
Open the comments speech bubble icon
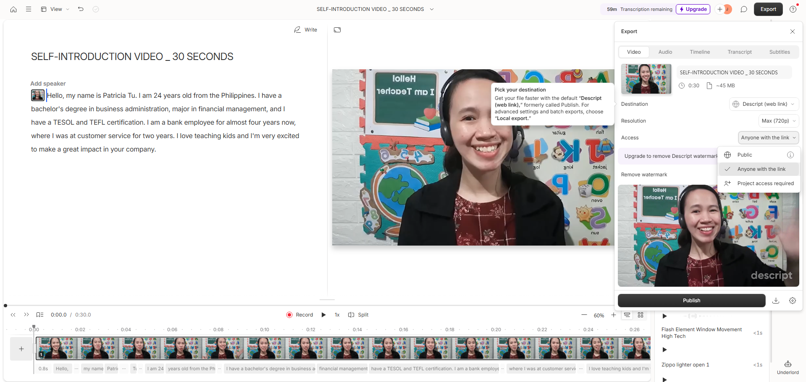coord(744,9)
